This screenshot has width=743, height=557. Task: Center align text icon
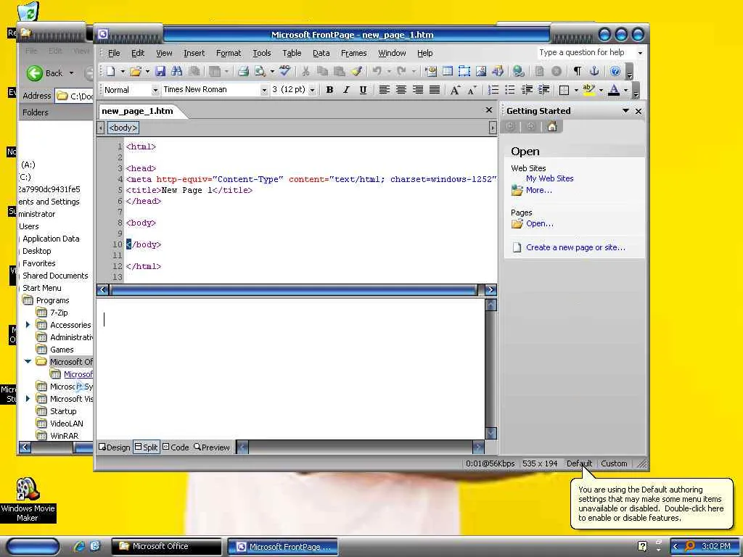click(401, 89)
